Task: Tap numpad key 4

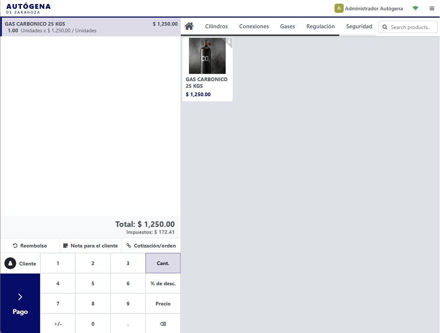Action: coord(58,283)
